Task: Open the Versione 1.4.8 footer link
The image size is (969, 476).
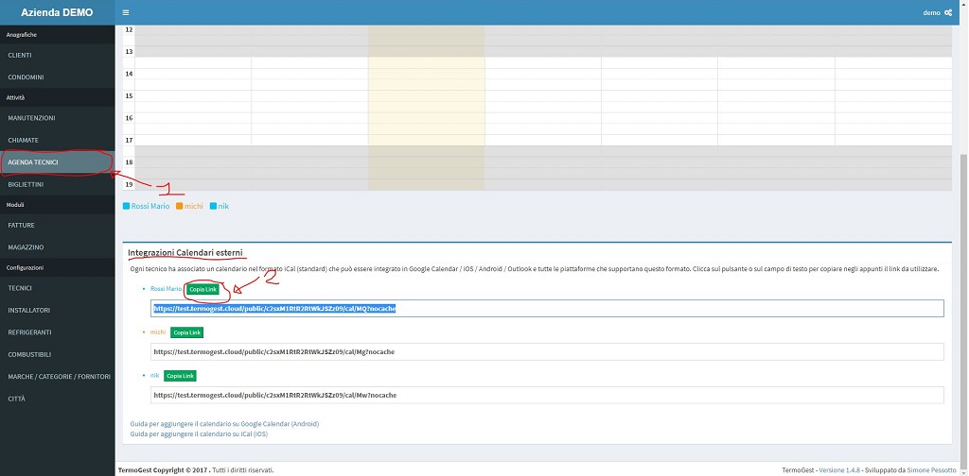Action: [x=839, y=469]
